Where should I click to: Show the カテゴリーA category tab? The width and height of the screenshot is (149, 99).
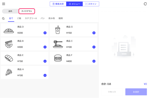pos(31,18)
